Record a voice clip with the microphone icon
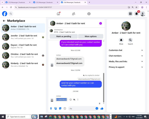The width and height of the screenshot is (149, 119). (x=51, y=109)
